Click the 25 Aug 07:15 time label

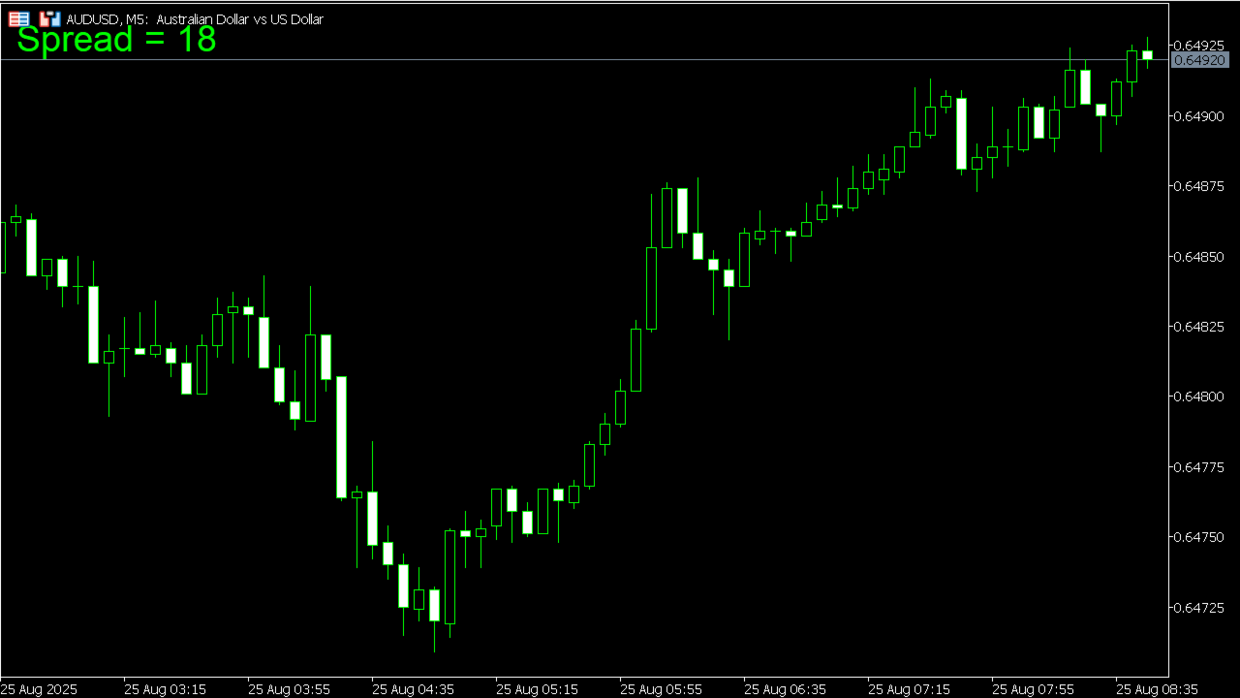909,689
